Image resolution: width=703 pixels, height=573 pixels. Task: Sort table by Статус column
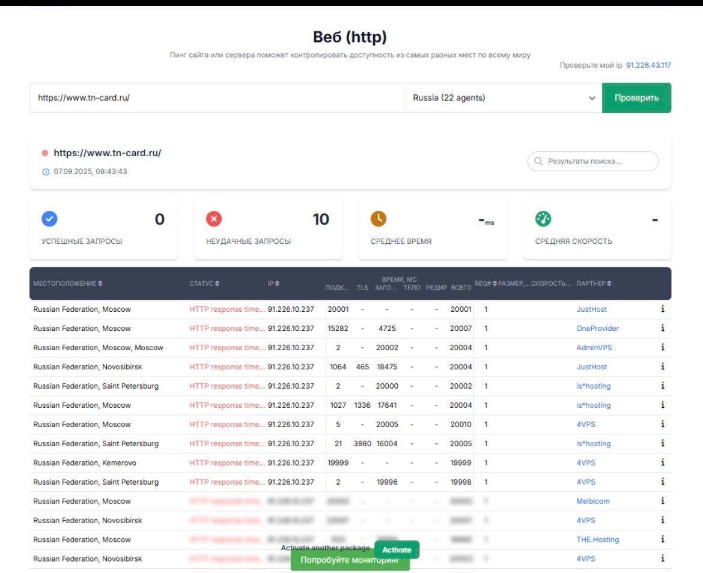click(204, 283)
